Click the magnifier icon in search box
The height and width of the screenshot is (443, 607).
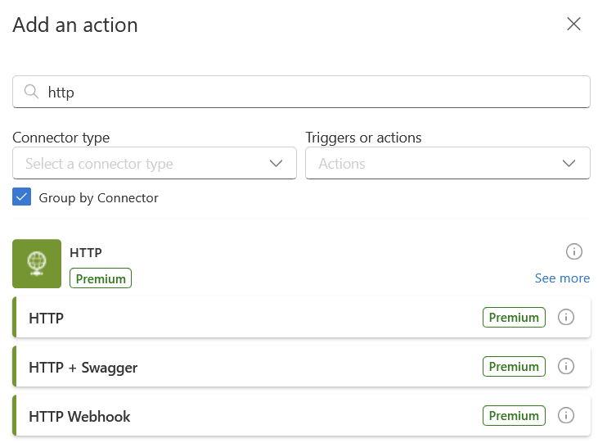(x=31, y=92)
